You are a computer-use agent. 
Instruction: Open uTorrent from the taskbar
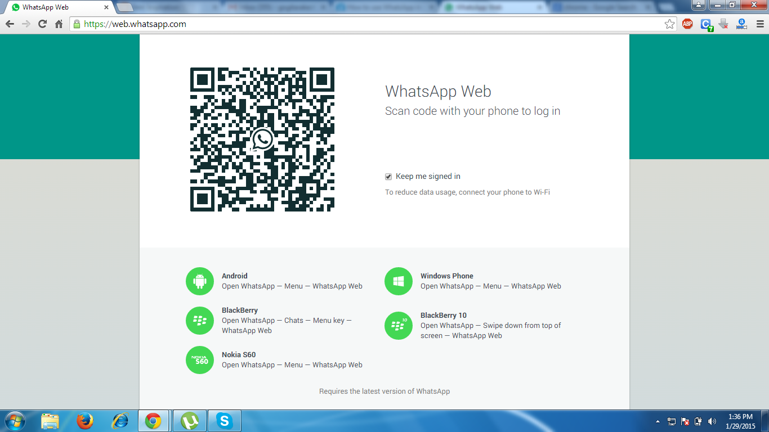190,420
